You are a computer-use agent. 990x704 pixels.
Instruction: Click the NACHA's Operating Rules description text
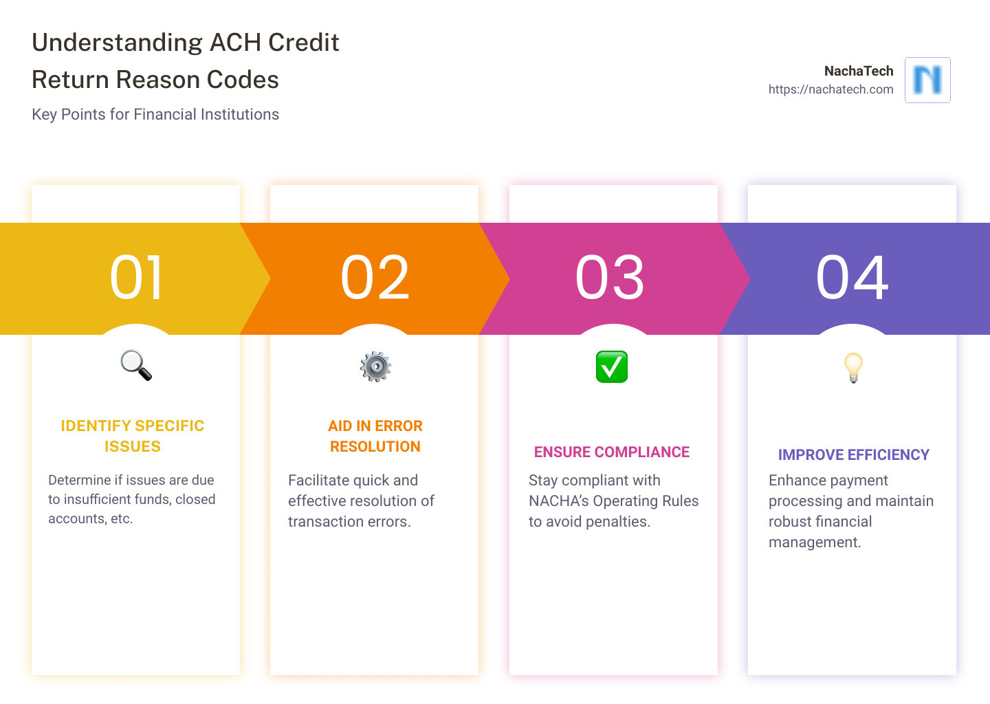[x=613, y=500]
